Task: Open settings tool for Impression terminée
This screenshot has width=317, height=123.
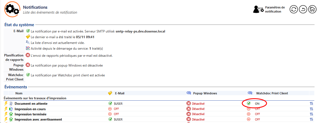Action: pos(311,114)
